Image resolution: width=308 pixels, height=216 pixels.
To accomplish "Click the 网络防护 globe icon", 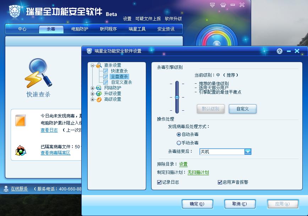I will point(99,88).
